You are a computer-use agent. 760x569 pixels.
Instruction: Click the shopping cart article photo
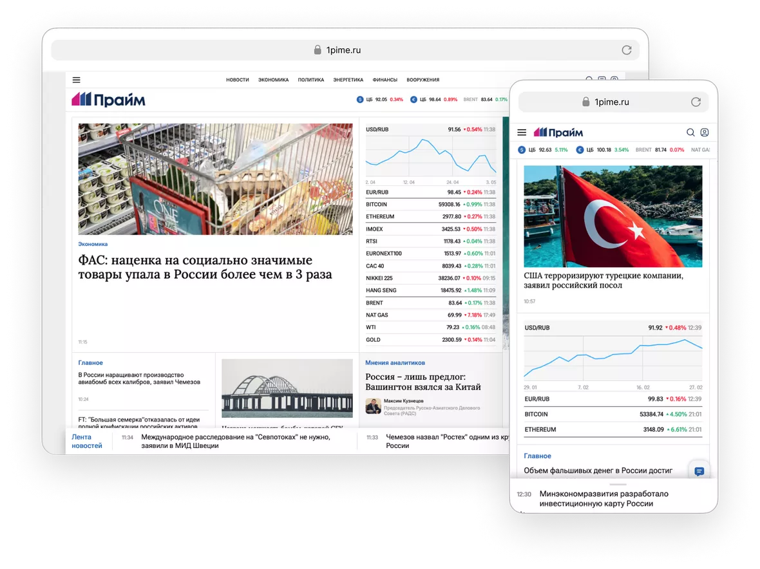coord(216,179)
